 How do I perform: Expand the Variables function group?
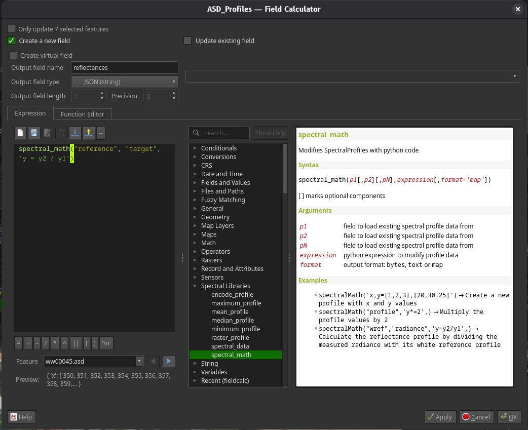pos(195,372)
